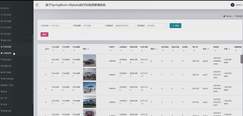Click the admin avatar picture
This screenshot has height=116, width=243.
232,5
